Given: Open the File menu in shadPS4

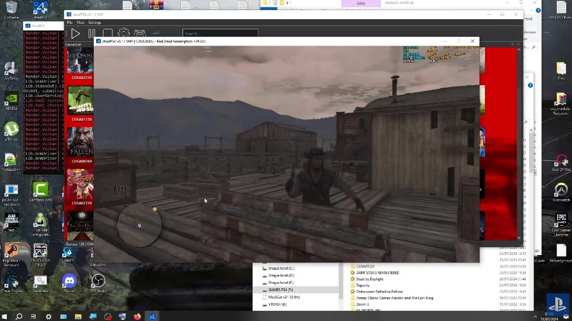Looking at the screenshot, I should click(x=70, y=23).
